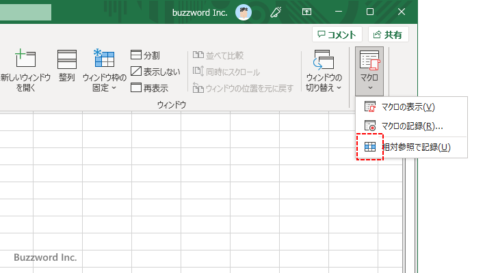498x273 pixels.
Task: Click the user account avatar icon
Action: pyautogui.click(x=244, y=12)
